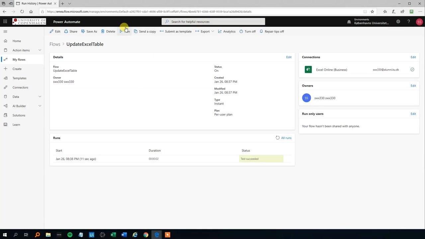
Task: Share the UpdateExcelTable flow
Action: [71, 32]
